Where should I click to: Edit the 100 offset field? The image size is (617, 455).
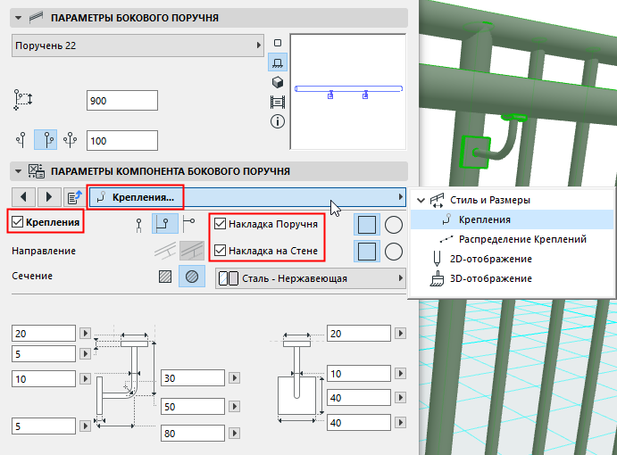pyautogui.click(x=122, y=141)
